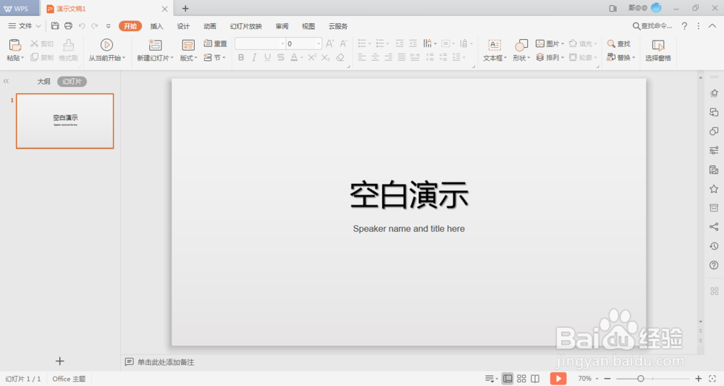Open the 审阅 review tab

pyautogui.click(x=282, y=26)
